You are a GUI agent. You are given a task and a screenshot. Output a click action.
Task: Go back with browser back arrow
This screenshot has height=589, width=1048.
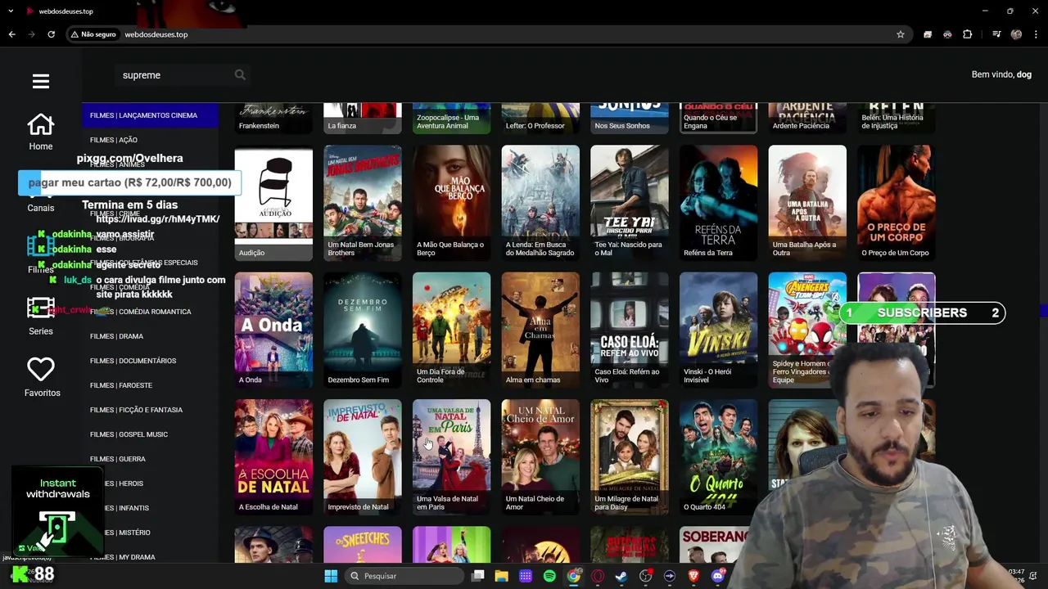click(x=11, y=34)
